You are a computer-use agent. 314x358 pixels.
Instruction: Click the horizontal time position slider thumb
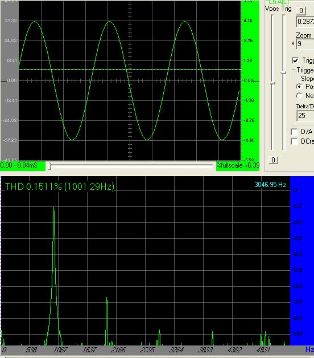tap(50, 166)
